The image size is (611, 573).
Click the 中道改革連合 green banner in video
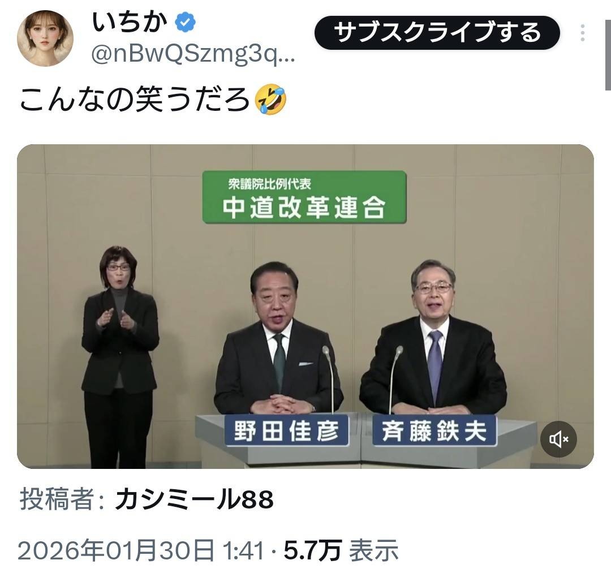[x=304, y=197]
